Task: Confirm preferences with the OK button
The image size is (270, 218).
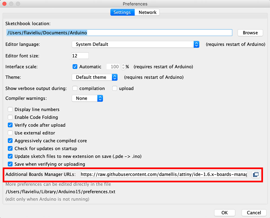Action: click(225, 213)
